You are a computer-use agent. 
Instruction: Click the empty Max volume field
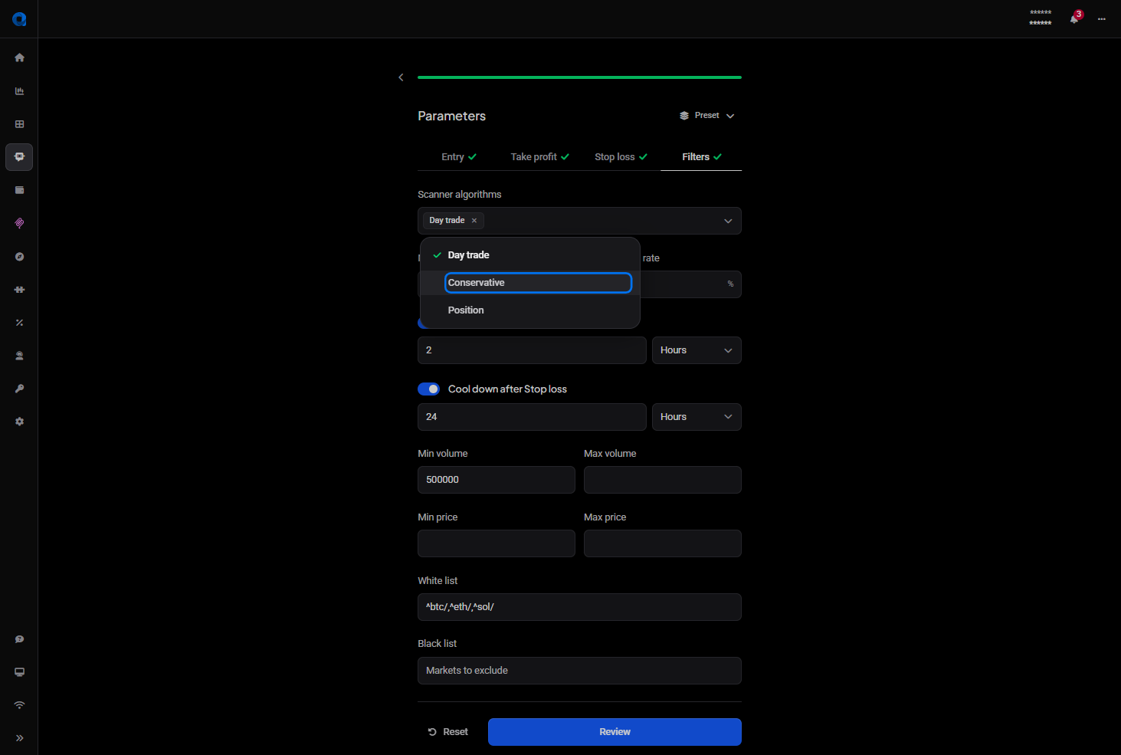(x=663, y=480)
